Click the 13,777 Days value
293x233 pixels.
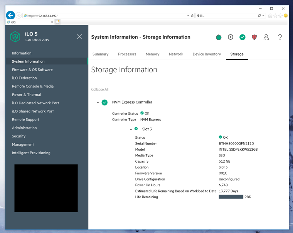click(228, 191)
